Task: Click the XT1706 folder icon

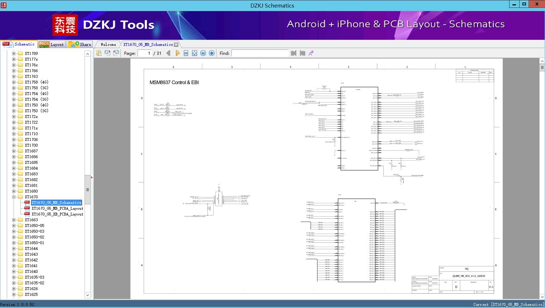Action: click(20, 139)
